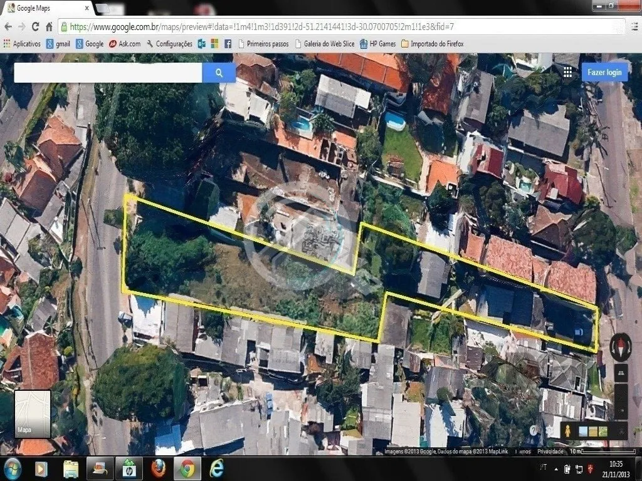The height and width of the screenshot is (481, 642).
Task: Switch to Mapa view using the thumbnail
Action: pos(33,413)
